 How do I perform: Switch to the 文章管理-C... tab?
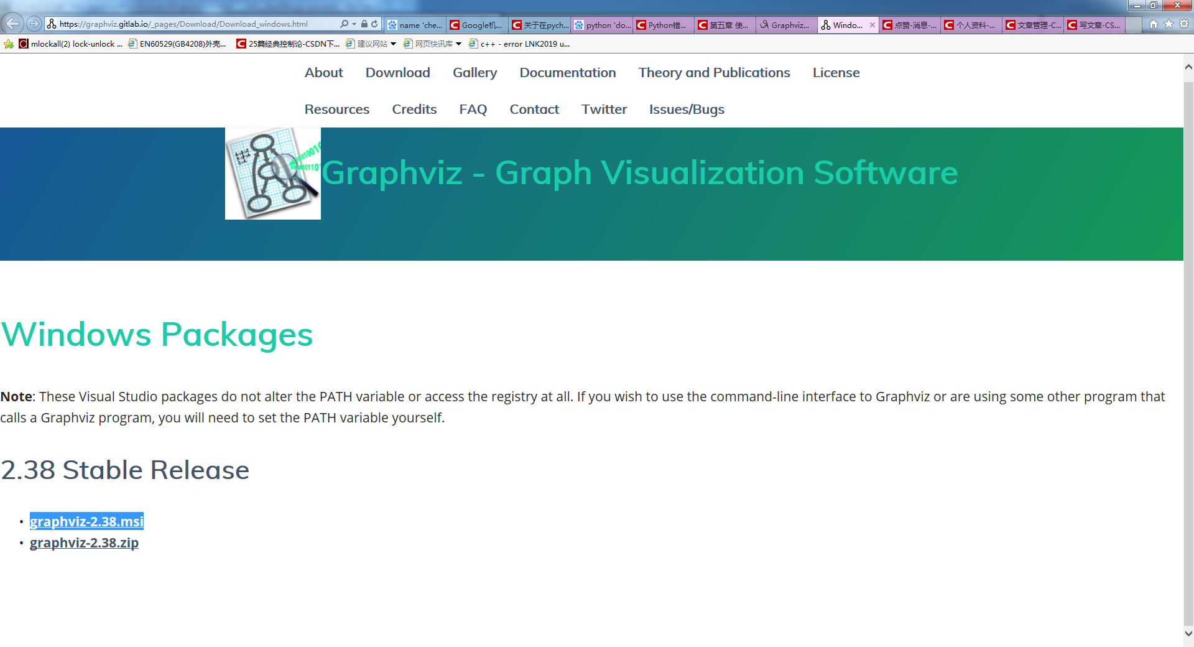click(x=1033, y=25)
